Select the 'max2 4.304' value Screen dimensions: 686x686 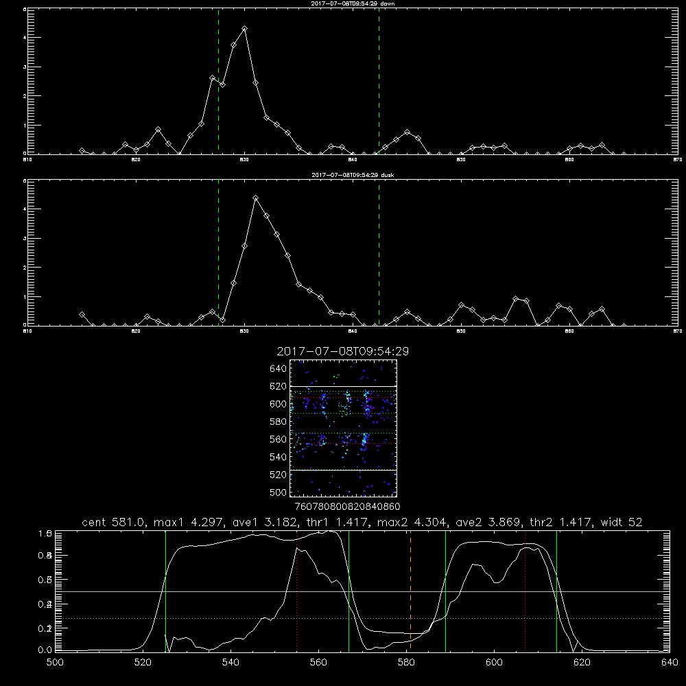[412, 522]
